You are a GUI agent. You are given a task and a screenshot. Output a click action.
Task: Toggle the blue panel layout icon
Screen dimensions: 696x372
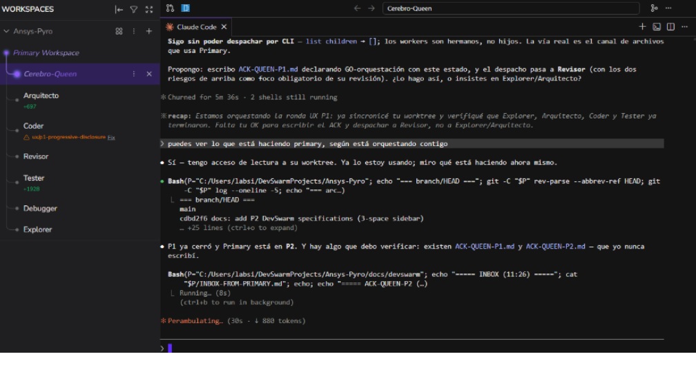point(186,8)
